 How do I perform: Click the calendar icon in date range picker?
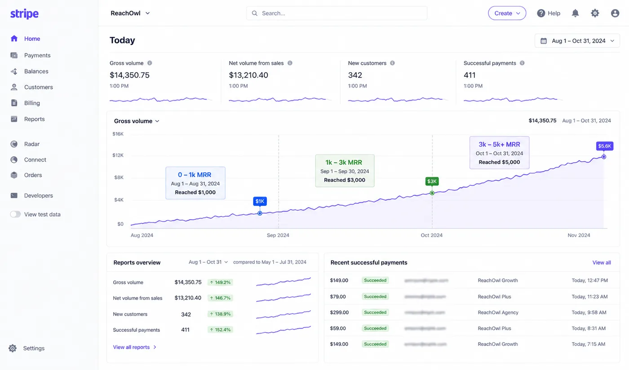(543, 41)
